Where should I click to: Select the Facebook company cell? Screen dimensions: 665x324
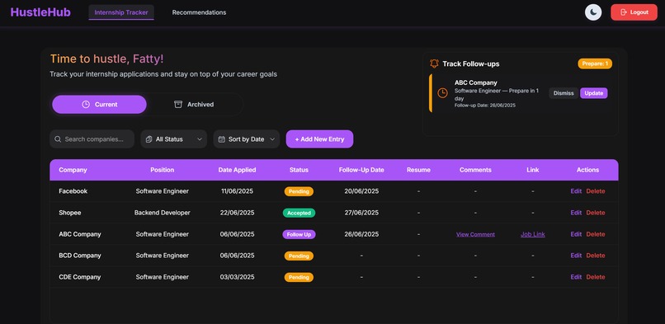pyautogui.click(x=73, y=191)
